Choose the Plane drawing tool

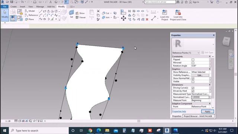point(29,19)
